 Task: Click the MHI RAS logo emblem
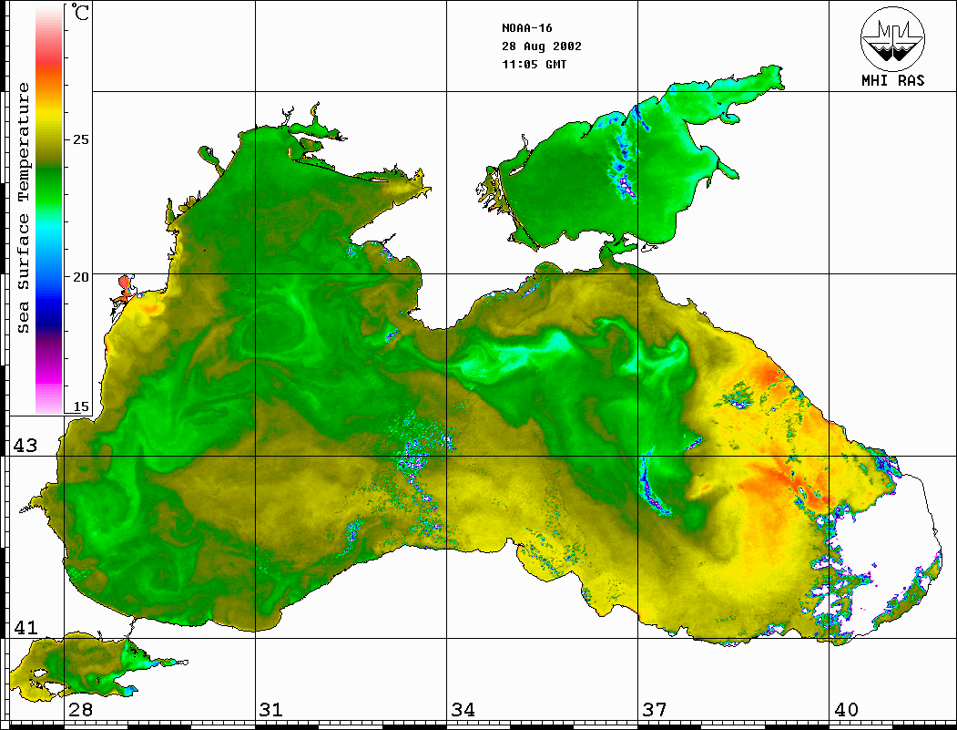892,38
